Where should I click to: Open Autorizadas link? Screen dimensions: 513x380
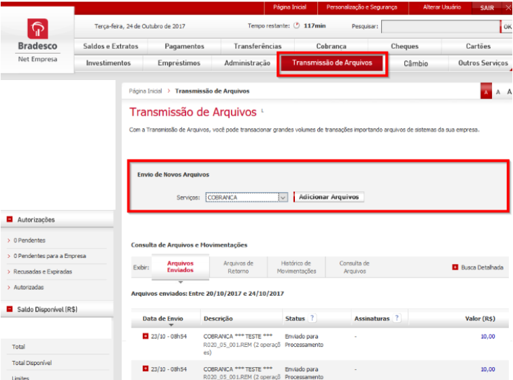point(29,287)
